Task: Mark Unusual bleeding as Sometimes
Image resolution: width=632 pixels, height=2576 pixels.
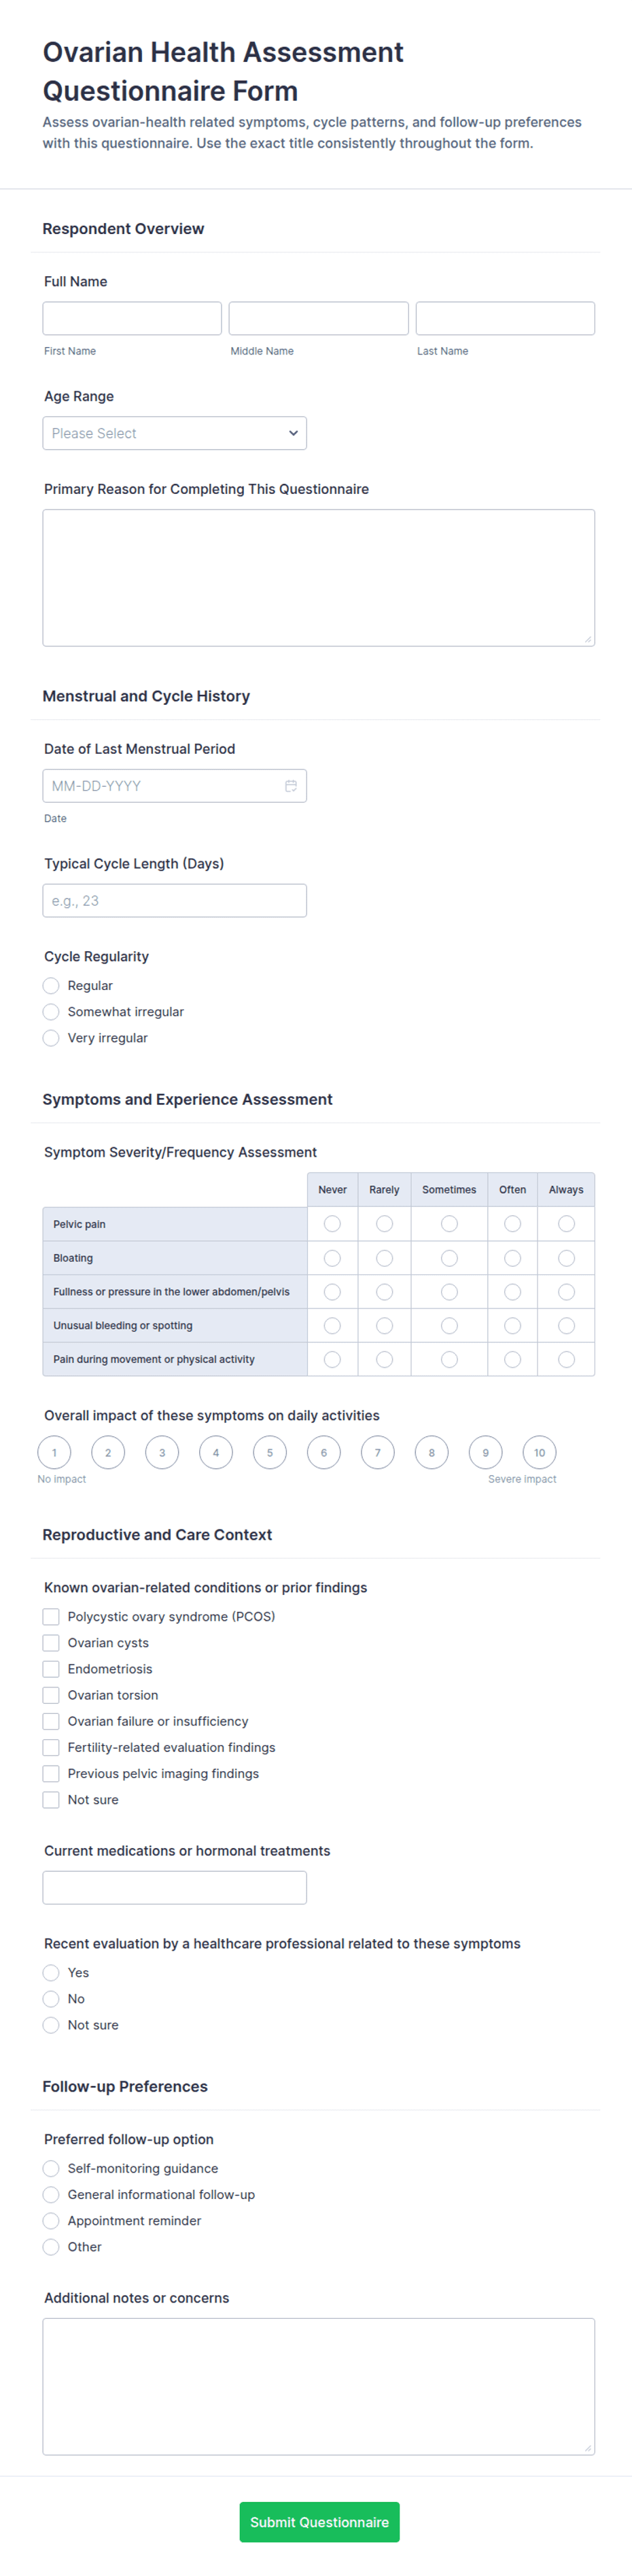Action: [x=449, y=1326]
